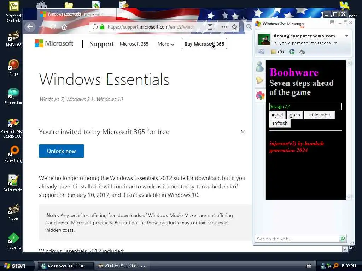Select the alerts bell tab icon in Messenger
The height and width of the screenshot is (271, 362).
point(260,80)
